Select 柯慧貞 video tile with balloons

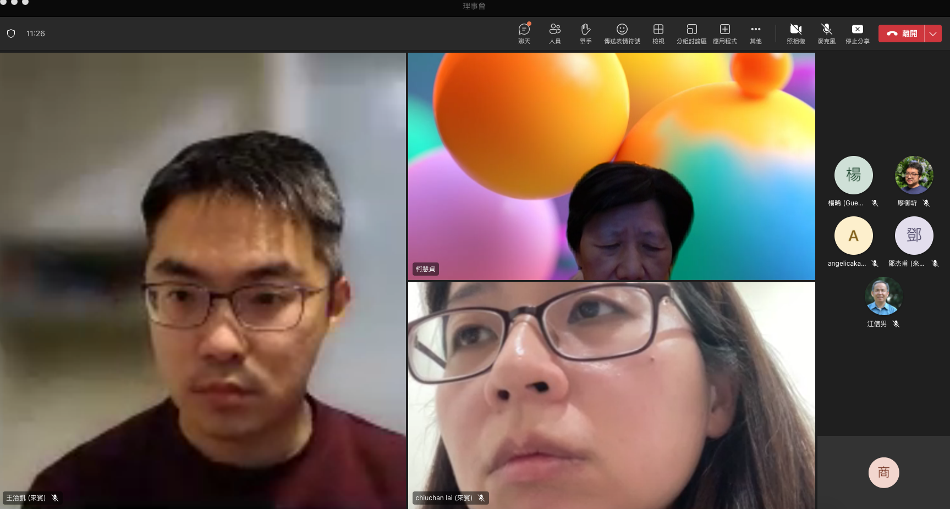612,166
